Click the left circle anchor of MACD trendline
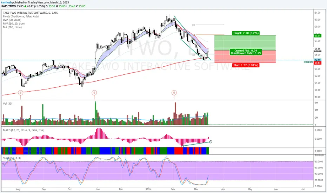Screen dimensions: 327x193 pos(182,146)
